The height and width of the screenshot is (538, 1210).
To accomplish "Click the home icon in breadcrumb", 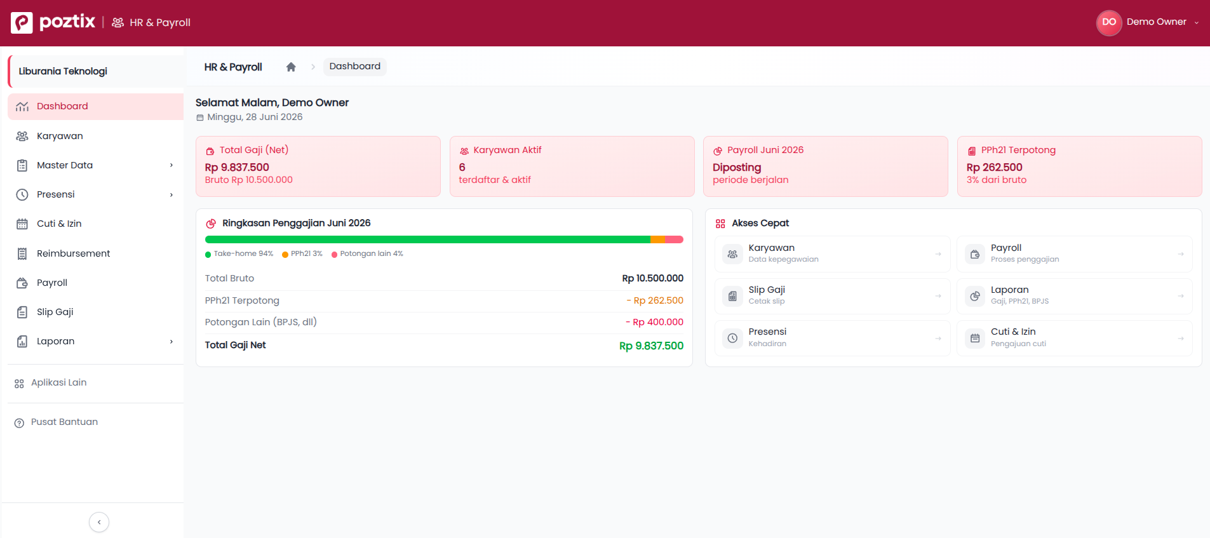I will (291, 67).
